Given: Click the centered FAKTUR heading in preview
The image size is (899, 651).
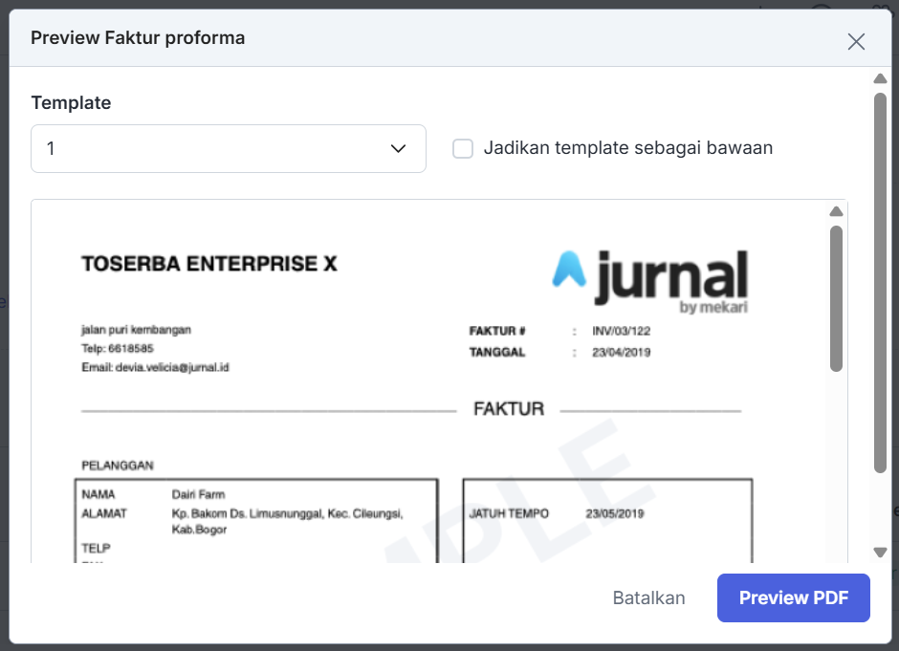Looking at the screenshot, I should click(508, 409).
